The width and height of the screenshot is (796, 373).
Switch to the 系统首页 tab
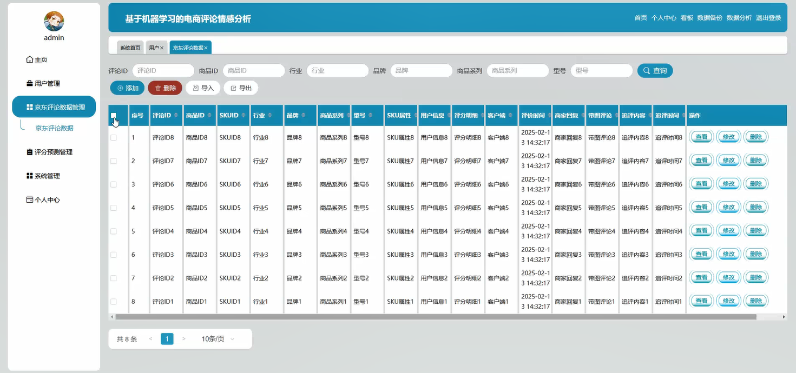click(x=130, y=48)
